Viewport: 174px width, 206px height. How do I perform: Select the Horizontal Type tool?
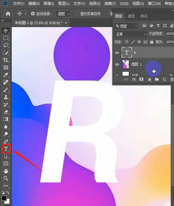click(6, 149)
